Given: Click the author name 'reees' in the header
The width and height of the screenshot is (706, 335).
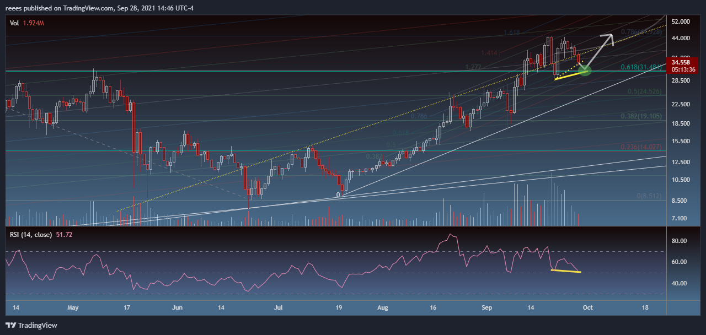Looking at the screenshot, I should point(13,8).
